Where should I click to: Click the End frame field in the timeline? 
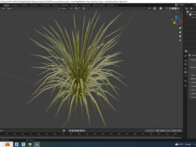tap(176, 131)
